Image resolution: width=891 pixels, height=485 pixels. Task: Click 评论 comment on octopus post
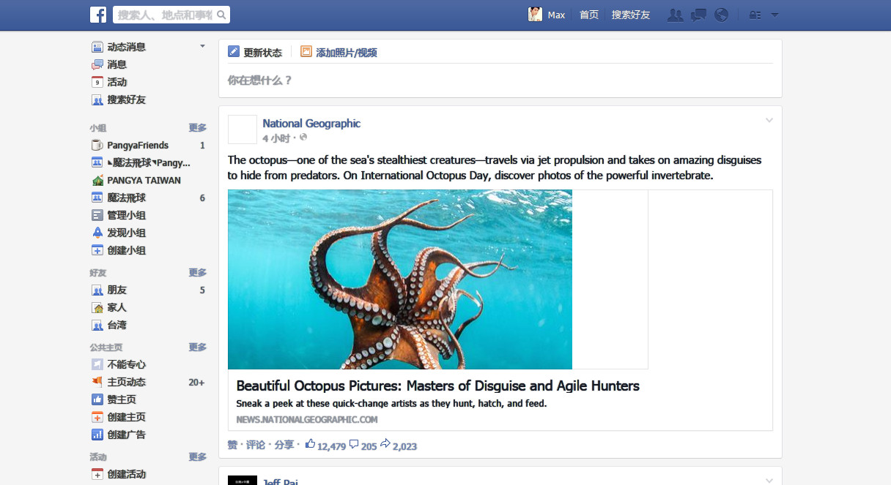(256, 445)
